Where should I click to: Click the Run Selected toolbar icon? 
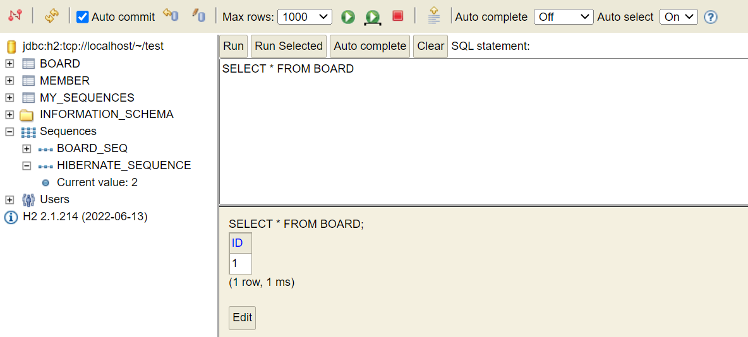(372, 18)
